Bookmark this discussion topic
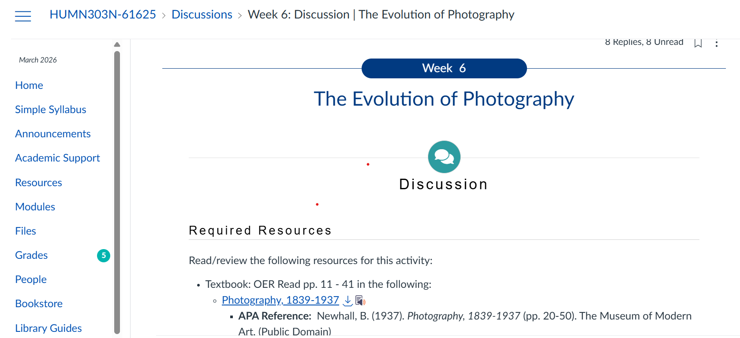 point(698,44)
